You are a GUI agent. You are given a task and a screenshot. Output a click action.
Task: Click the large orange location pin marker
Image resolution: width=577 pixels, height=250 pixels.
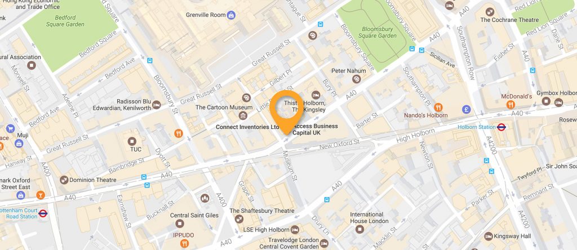point(286,111)
